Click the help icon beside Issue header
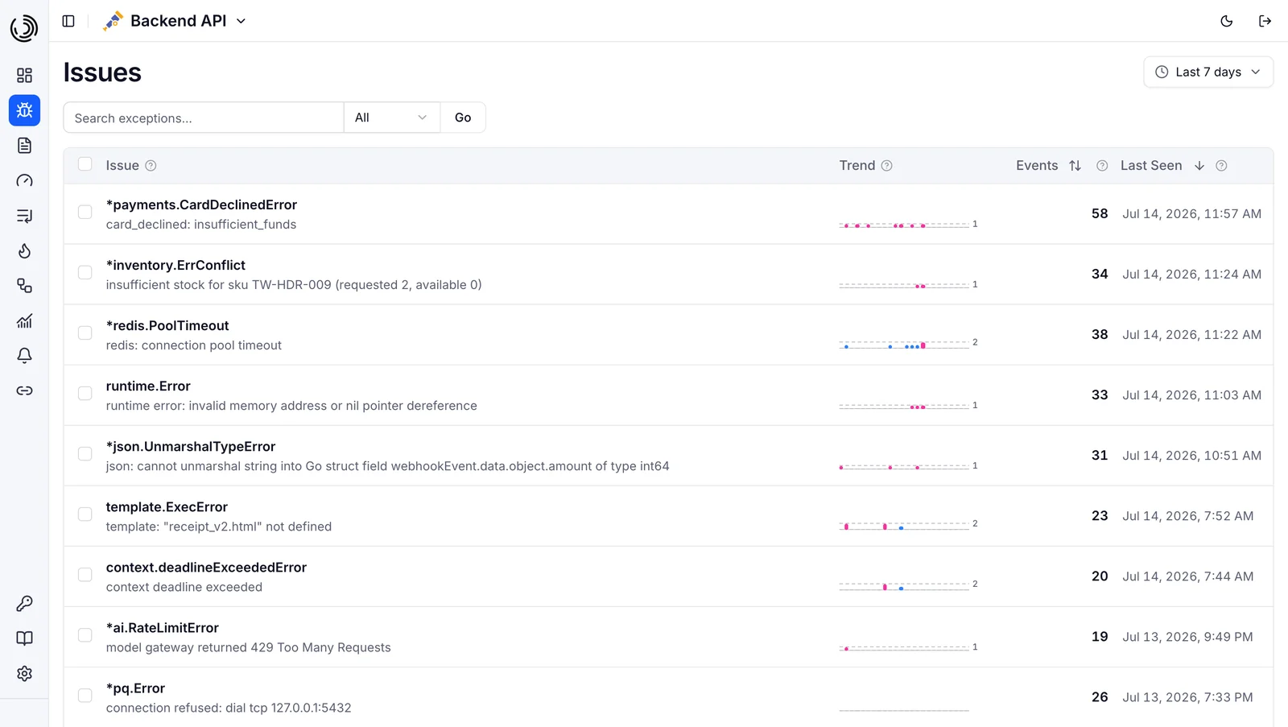This screenshot has height=727, width=1288. click(151, 166)
